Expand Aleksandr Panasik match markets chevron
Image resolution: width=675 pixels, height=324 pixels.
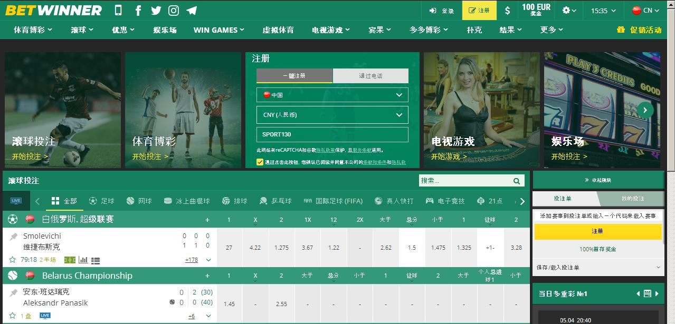pyautogui.click(x=208, y=316)
